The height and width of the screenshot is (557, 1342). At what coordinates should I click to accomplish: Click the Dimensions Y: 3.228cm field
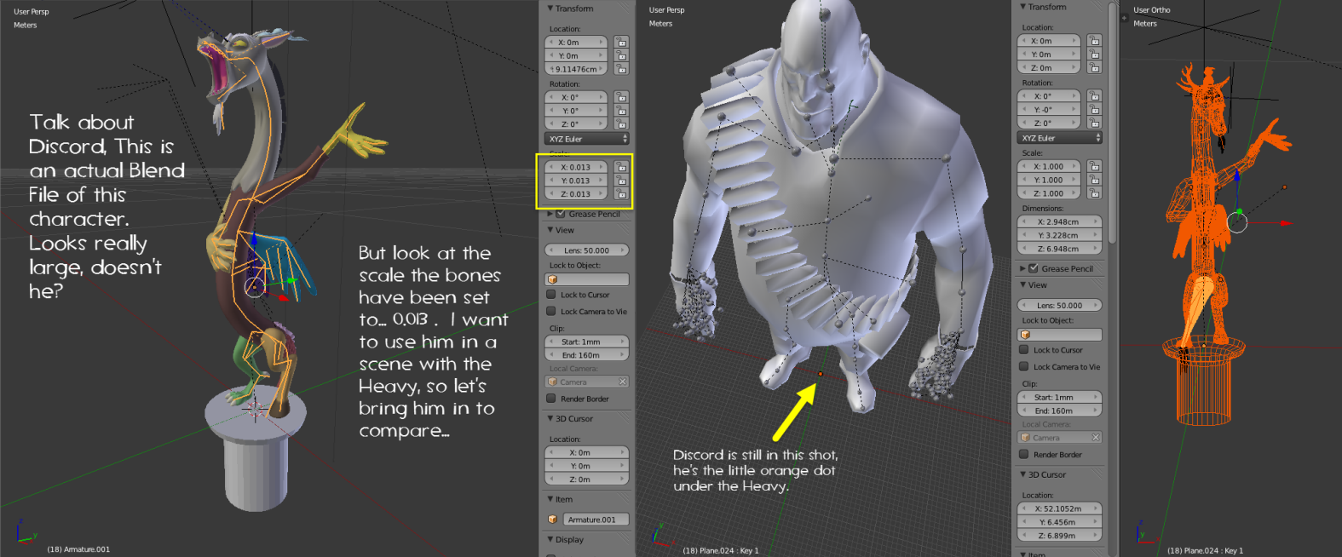[1060, 235]
